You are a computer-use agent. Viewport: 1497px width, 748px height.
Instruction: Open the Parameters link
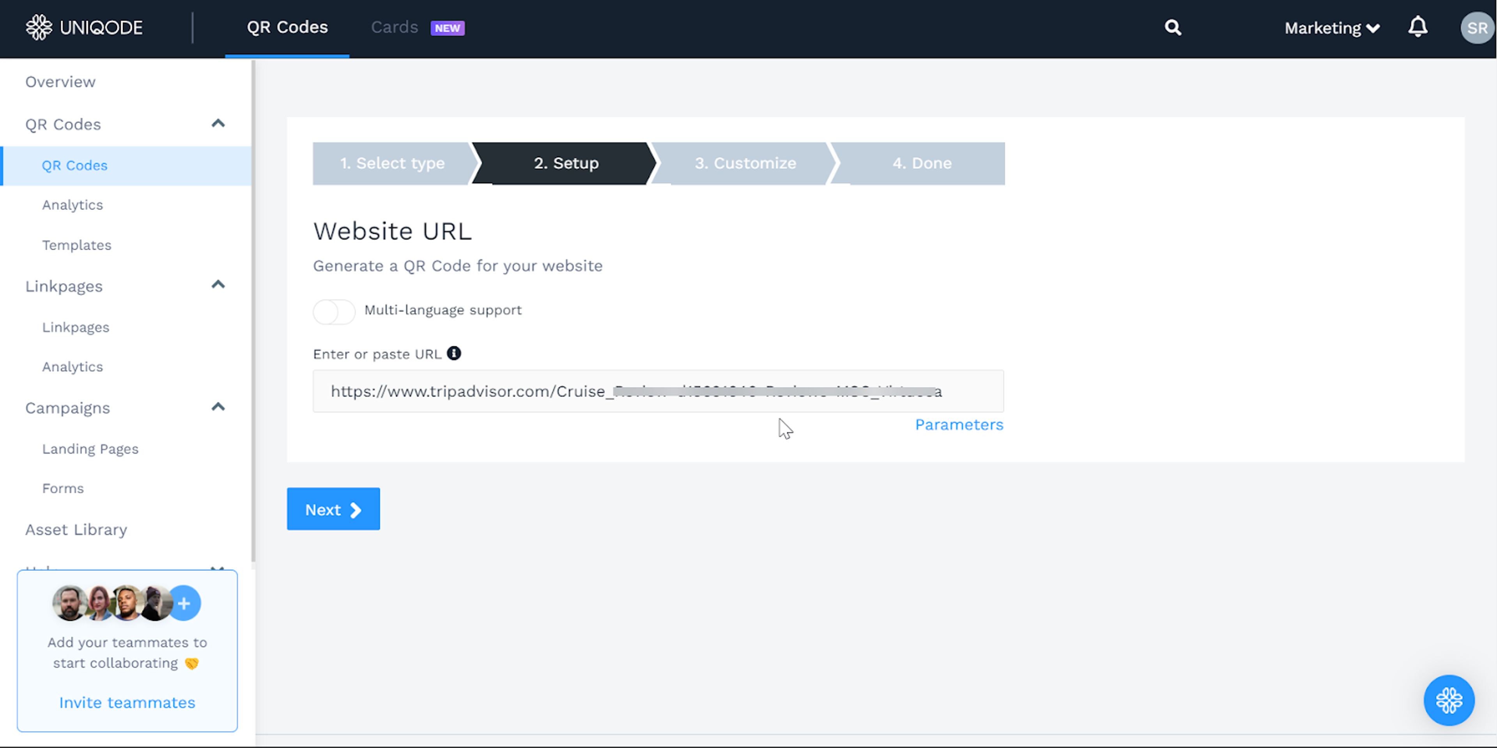tap(958, 425)
